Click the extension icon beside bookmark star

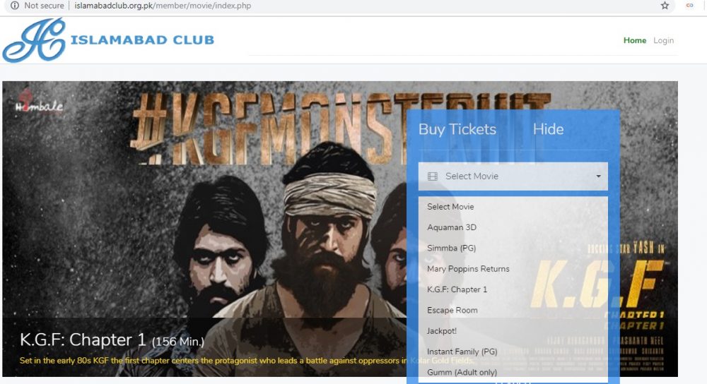coord(689,6)
